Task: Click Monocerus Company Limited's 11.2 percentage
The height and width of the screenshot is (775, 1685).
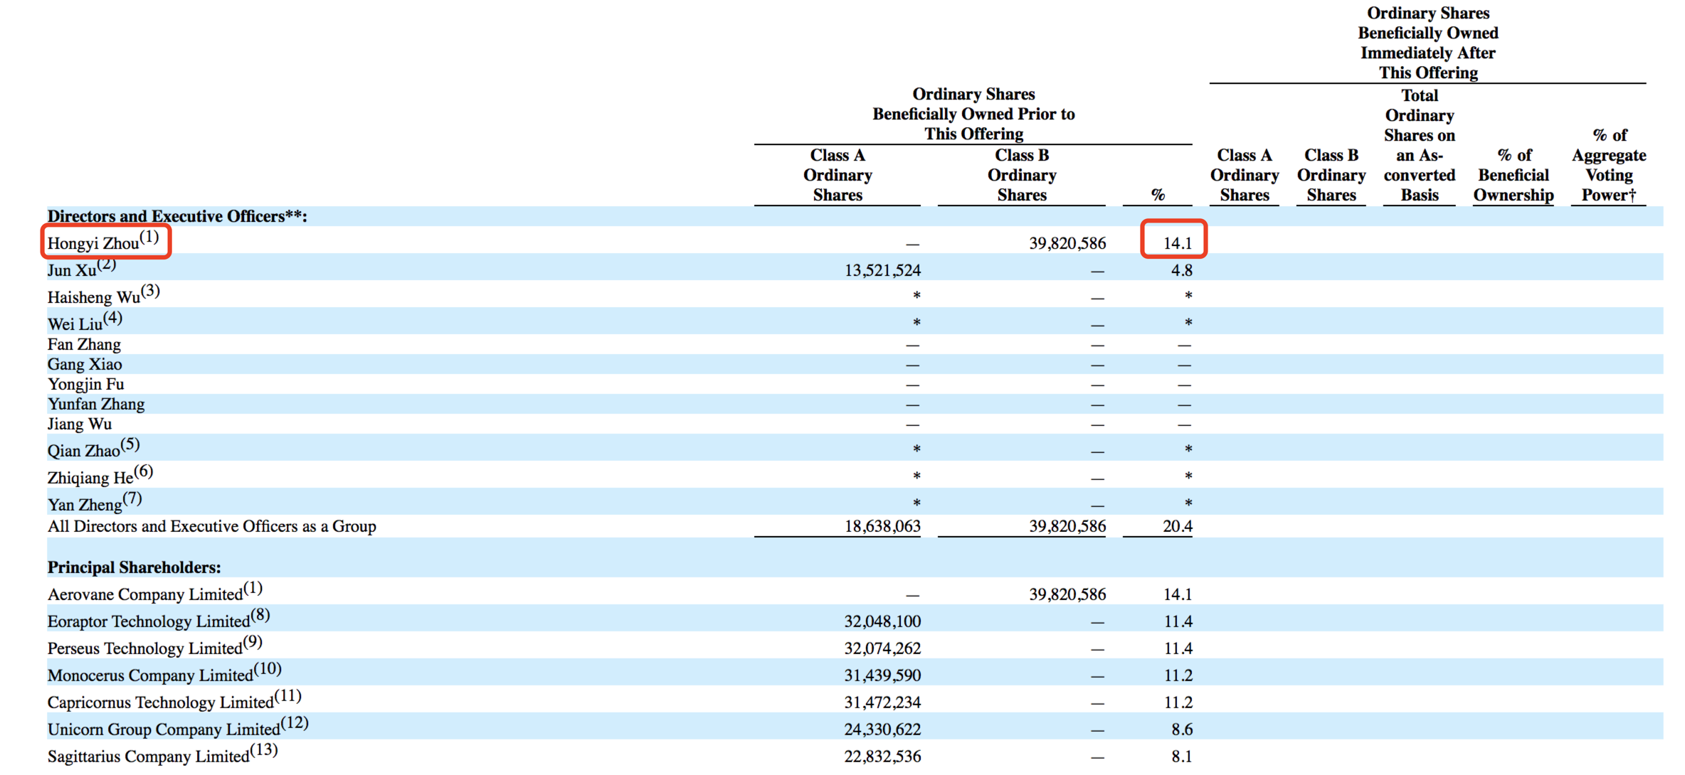Action: pyautogui.click(x=1178, y=675)
